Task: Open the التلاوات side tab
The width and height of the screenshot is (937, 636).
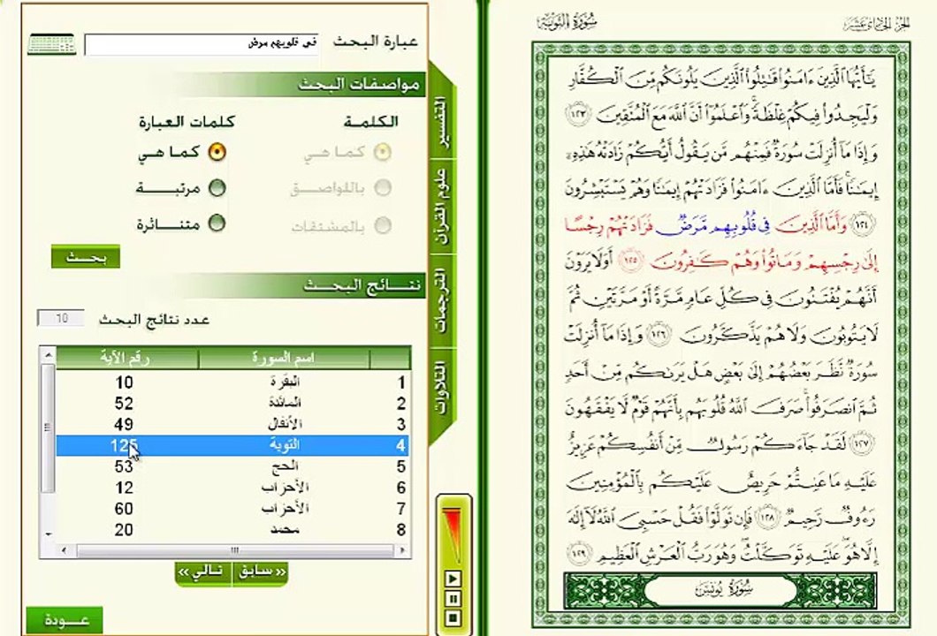Action: click(x=441, y=388)
